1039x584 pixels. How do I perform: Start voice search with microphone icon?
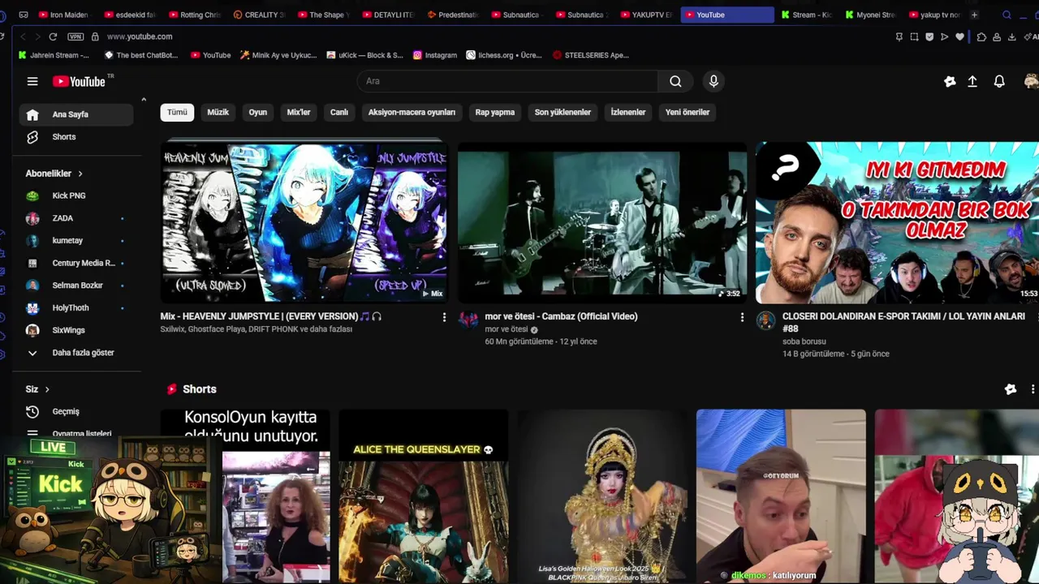coord(714,81)
